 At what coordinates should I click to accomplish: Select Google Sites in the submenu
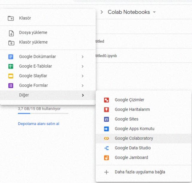[144, 119]
